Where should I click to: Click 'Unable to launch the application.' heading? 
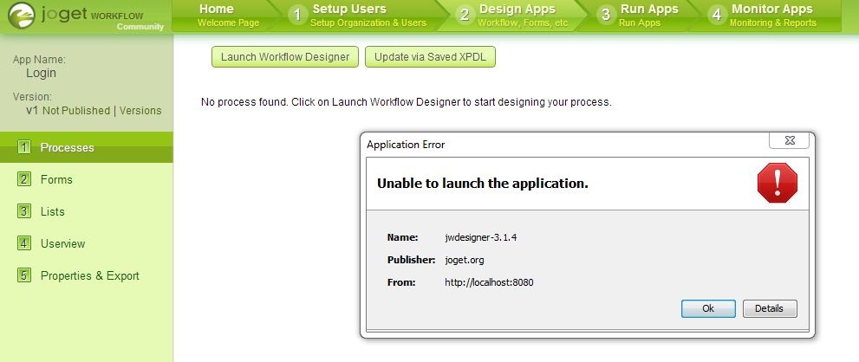coord(483,184)
